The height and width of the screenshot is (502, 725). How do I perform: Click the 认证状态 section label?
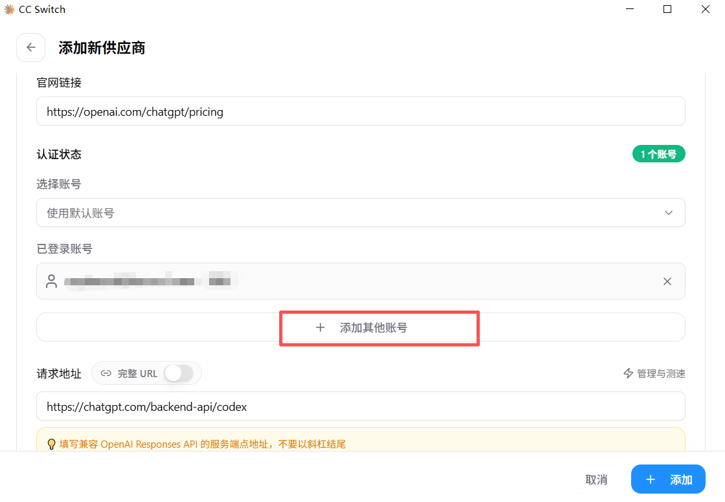(59, 155)
